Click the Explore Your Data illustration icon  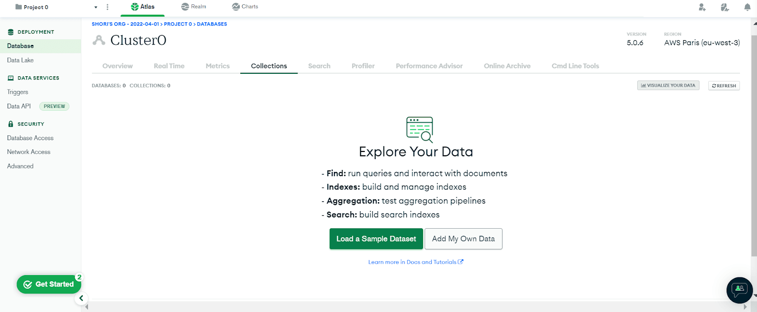(x=419, y=129)
